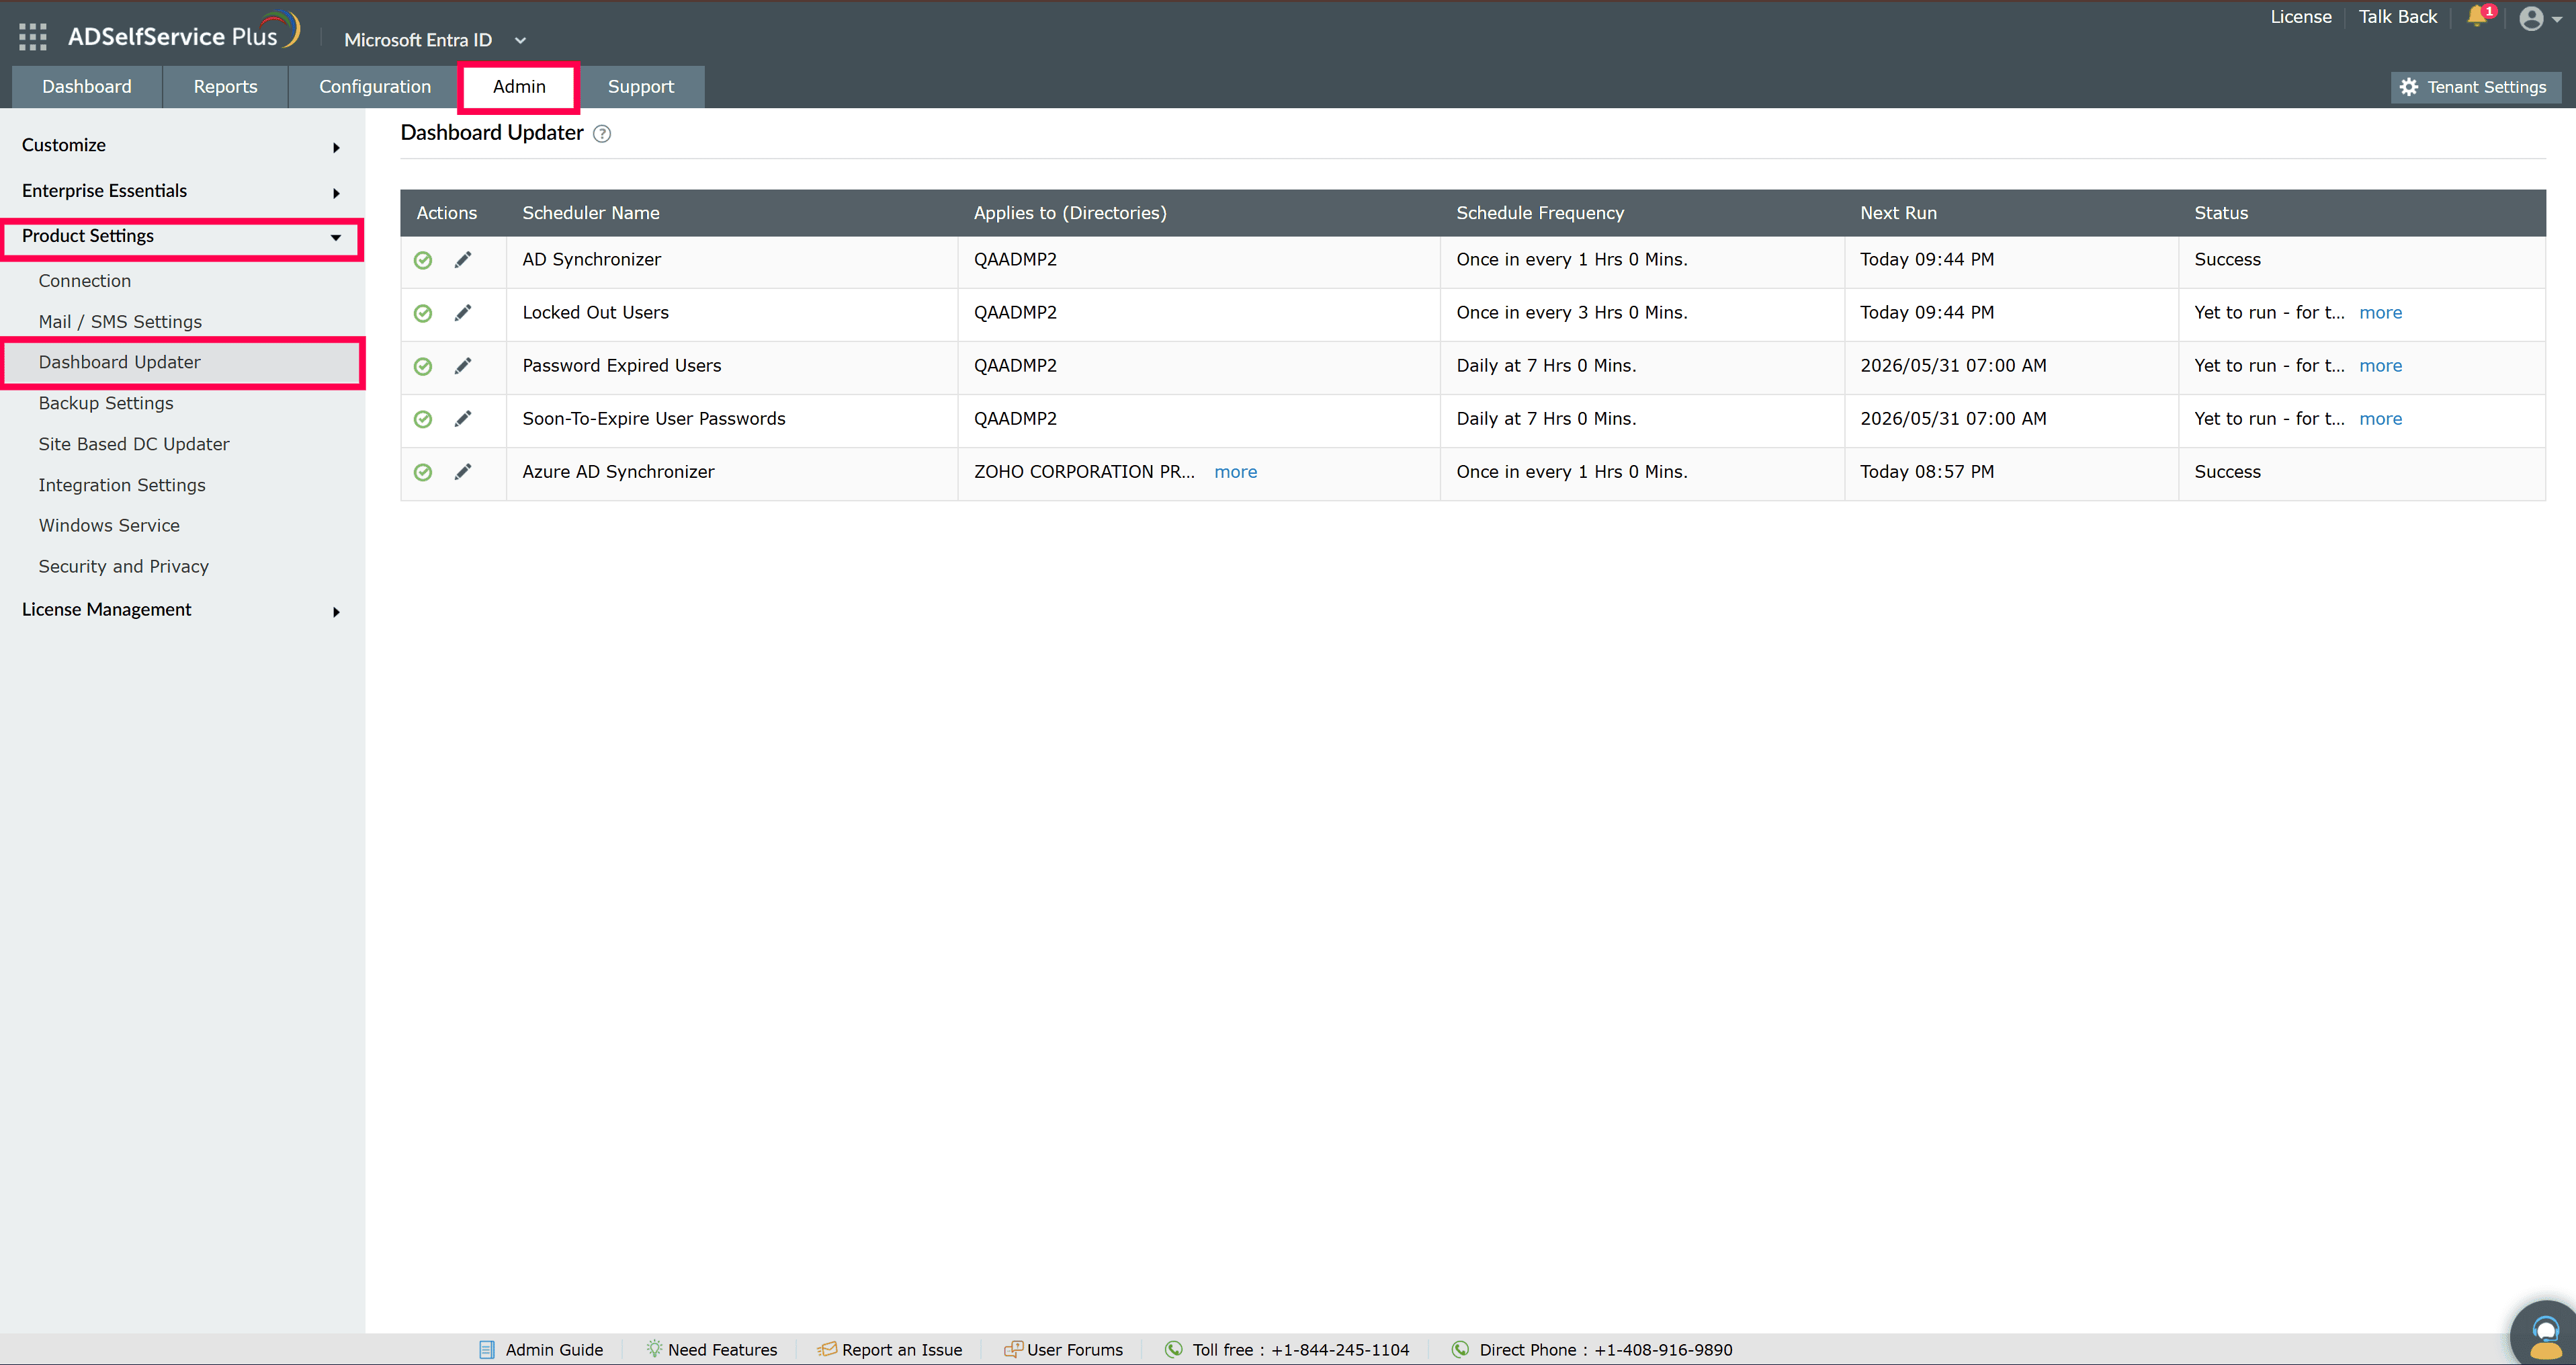Screen dimensions: 2576x1365
Task: Open Mail / SMS Settings
Action: [x=120, y=322]
